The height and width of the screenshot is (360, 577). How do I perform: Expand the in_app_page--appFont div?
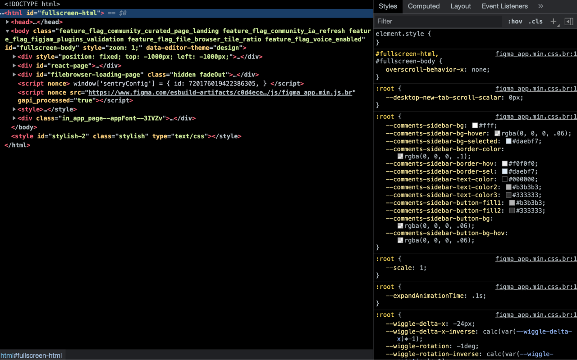click(14, 118)
